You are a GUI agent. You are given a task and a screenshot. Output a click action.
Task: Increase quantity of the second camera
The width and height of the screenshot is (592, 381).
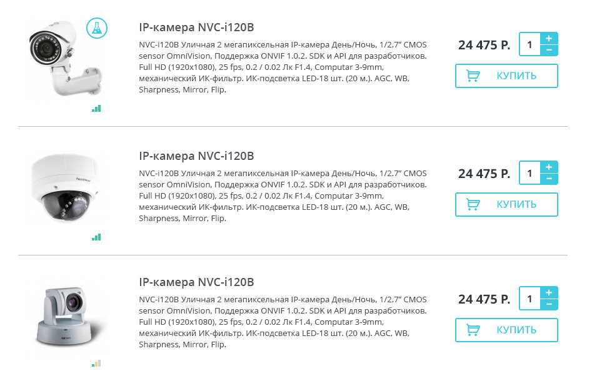coord(548,167)
